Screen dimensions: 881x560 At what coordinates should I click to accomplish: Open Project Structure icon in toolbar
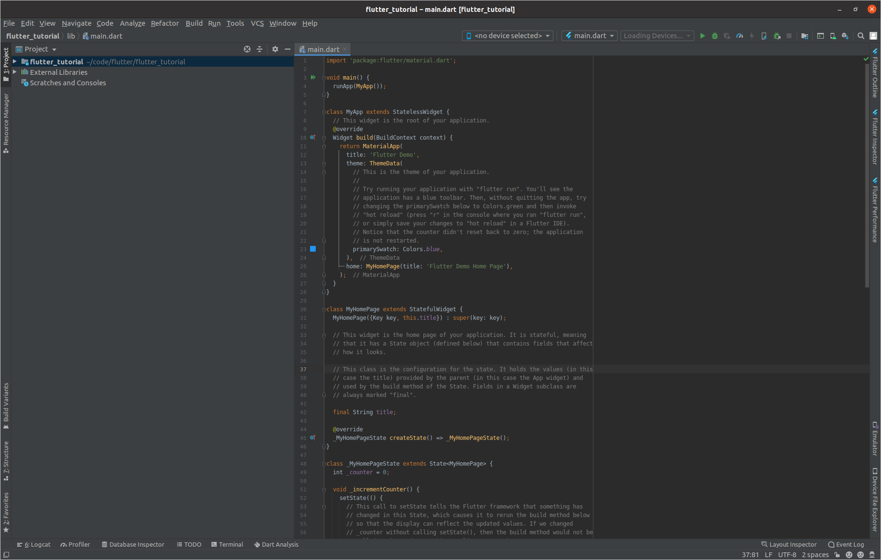(805, 36)
